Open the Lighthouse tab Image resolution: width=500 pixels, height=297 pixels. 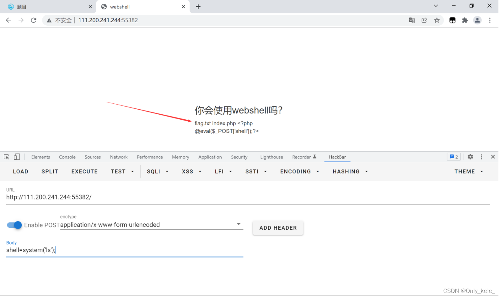pyautogui.click(x=272, y=157)
